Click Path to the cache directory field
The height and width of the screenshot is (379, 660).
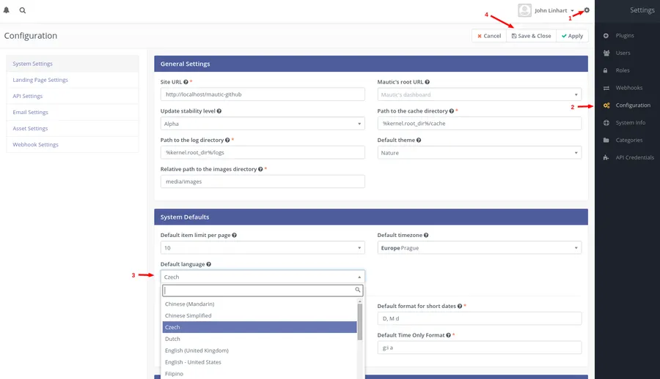click(480, 124)
